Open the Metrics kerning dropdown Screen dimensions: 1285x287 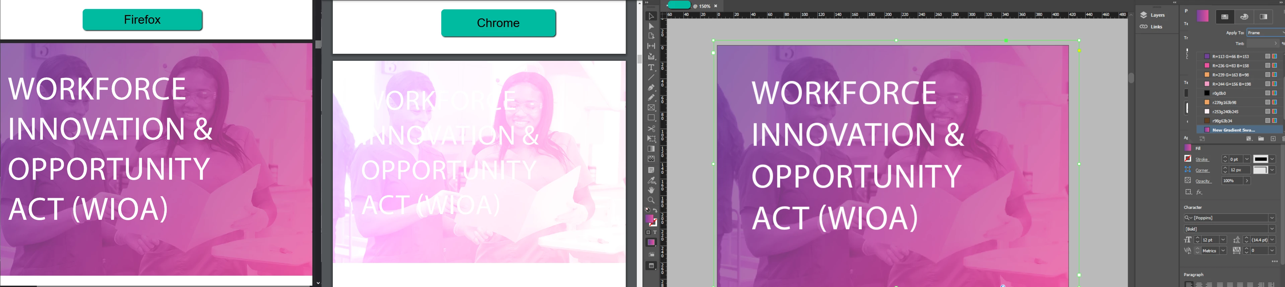pyautogui.click(x=1223, y=251)
